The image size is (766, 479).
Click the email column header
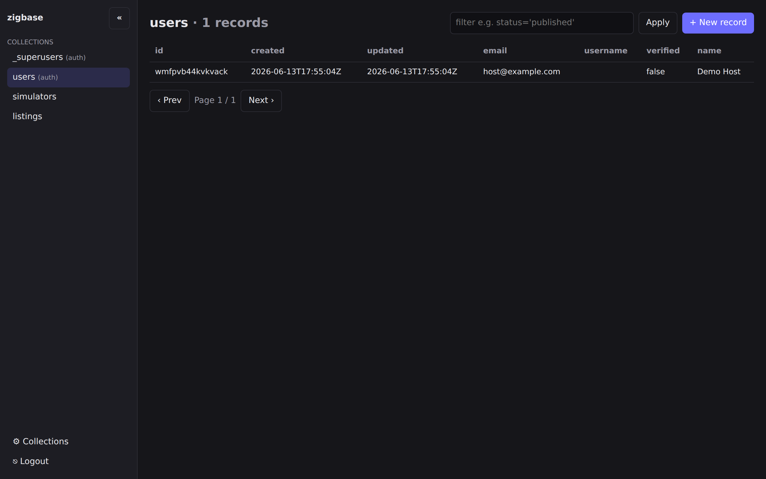click(495, 51)
